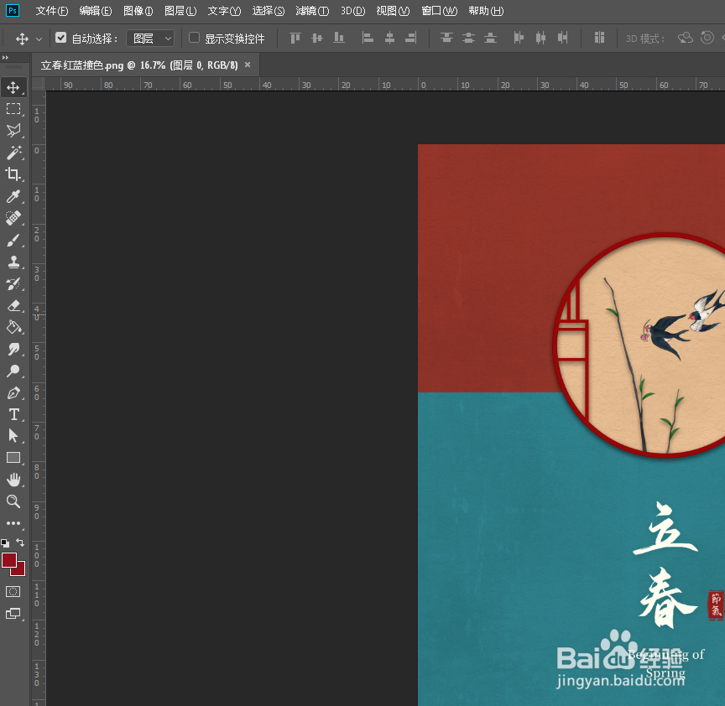Screen dimensions: 725x706
Task: Open the 帮助(H) menu
Action: click(486, 11)
